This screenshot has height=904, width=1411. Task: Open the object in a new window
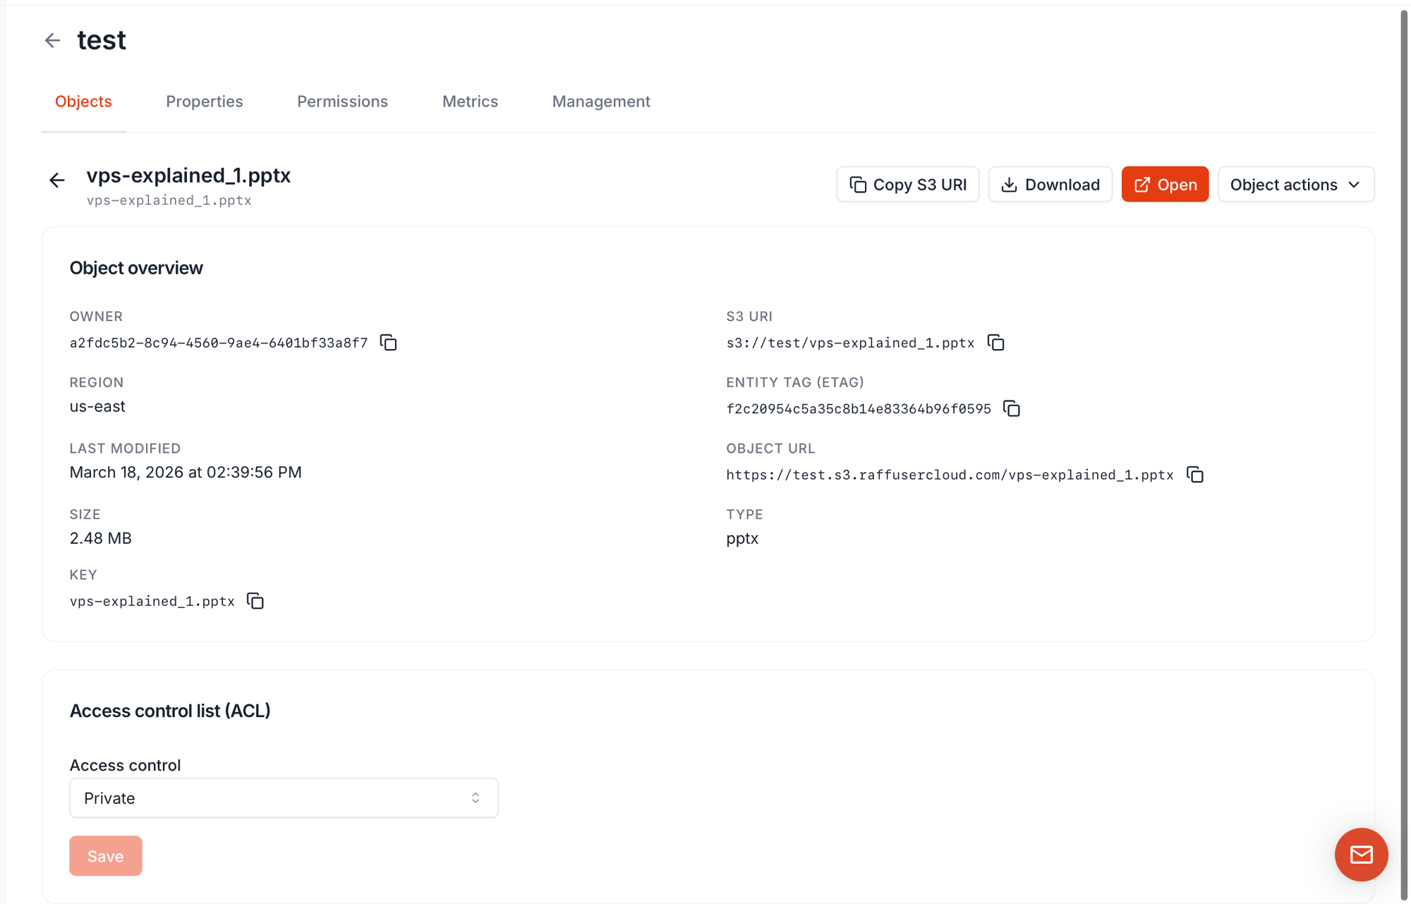point(1165,184)
